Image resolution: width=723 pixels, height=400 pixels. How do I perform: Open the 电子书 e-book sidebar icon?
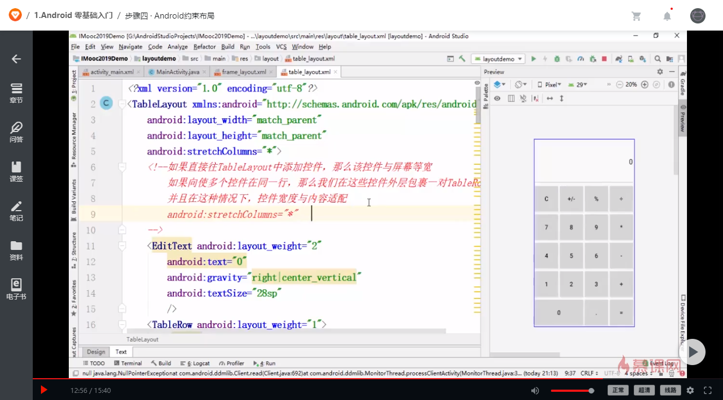pos(16,289)
